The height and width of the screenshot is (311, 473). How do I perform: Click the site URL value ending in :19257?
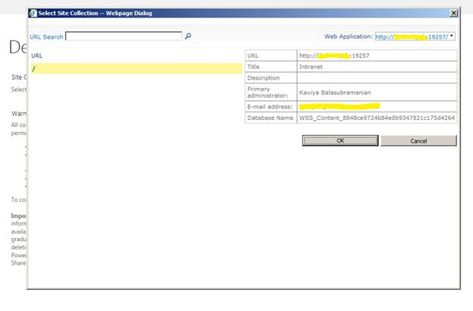coord(334,55)
